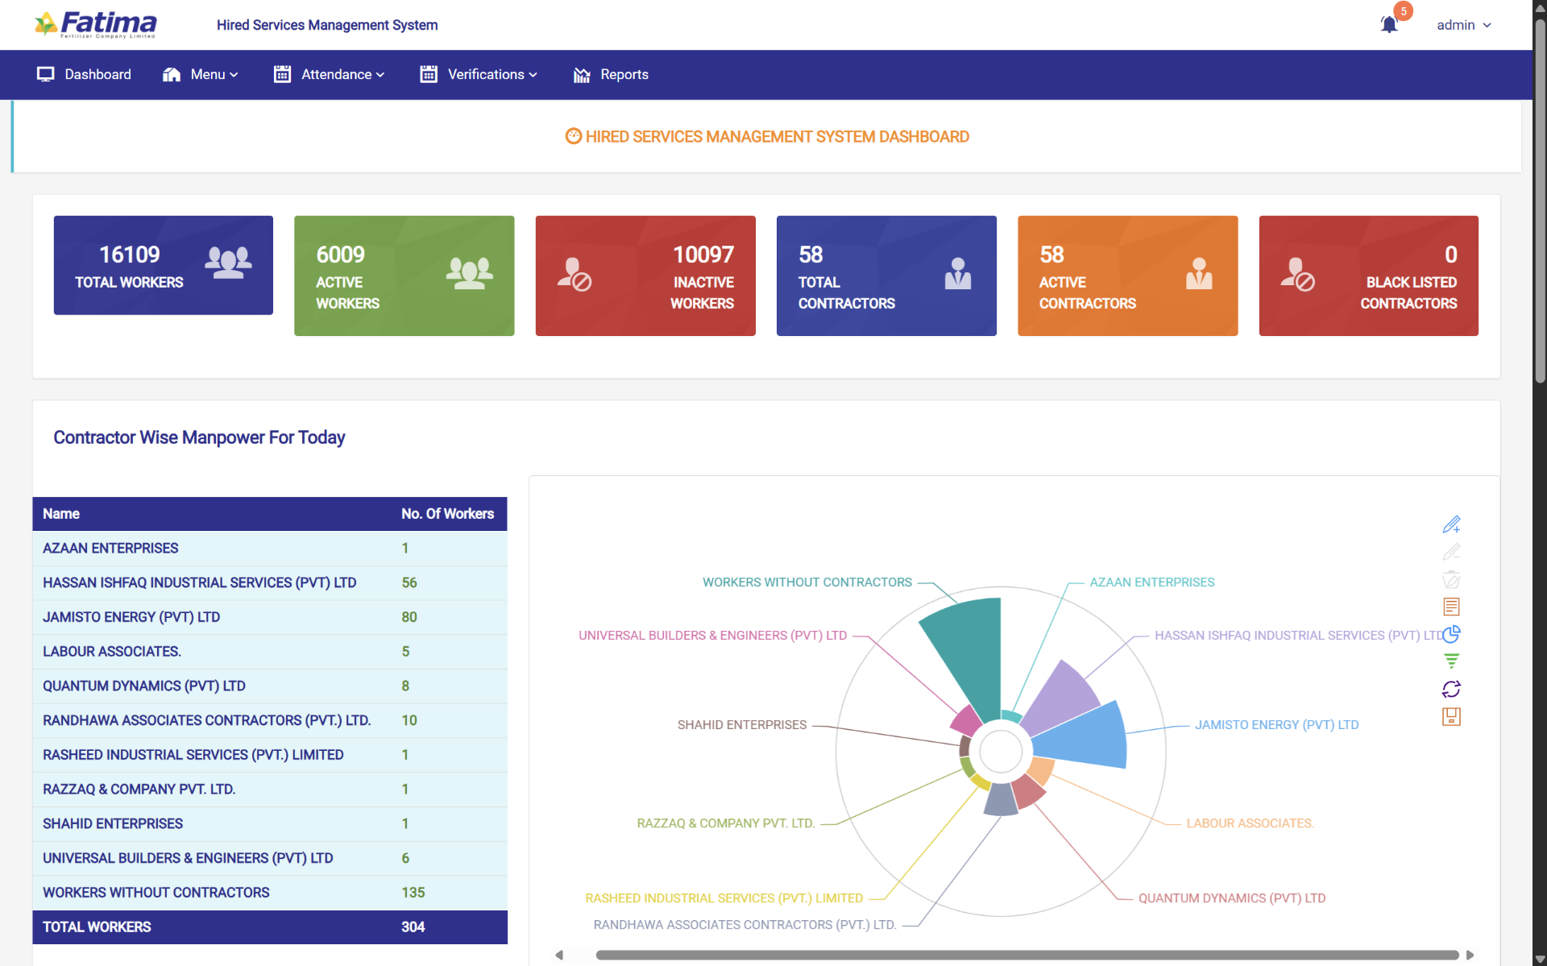Expand the Menu dropdown in the navigation bar
Image resolution: width=1547 pixels, height=966 pixels.
(207, 74)
